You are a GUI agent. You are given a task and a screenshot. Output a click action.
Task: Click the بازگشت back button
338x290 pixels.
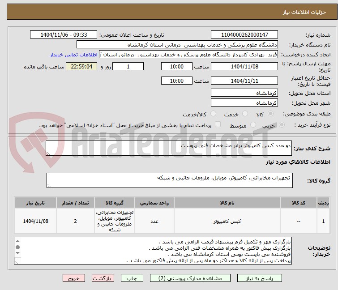tap(103, 278)
